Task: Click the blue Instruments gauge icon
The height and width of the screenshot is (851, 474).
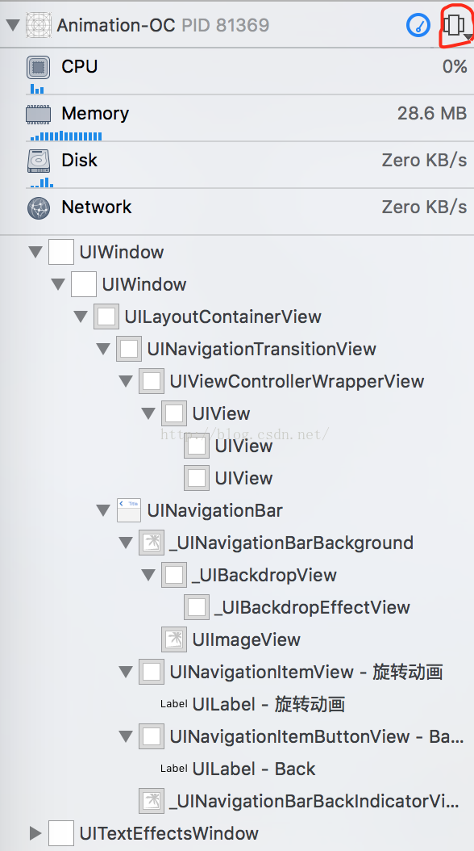Action: tap(418, 25)
